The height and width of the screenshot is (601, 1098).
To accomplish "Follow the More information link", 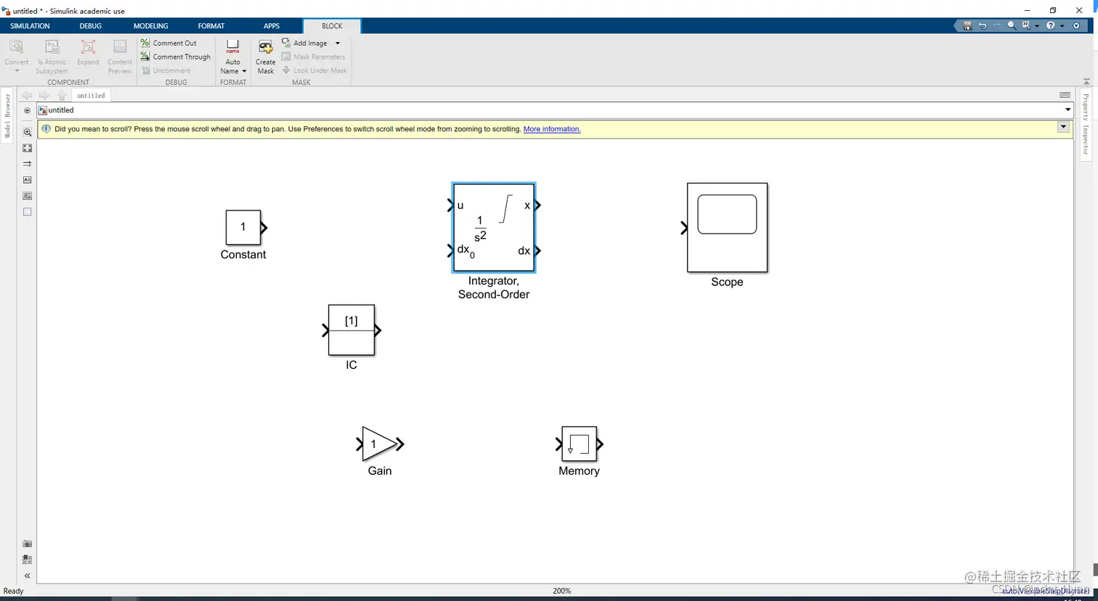I will (x=552, y=129).
